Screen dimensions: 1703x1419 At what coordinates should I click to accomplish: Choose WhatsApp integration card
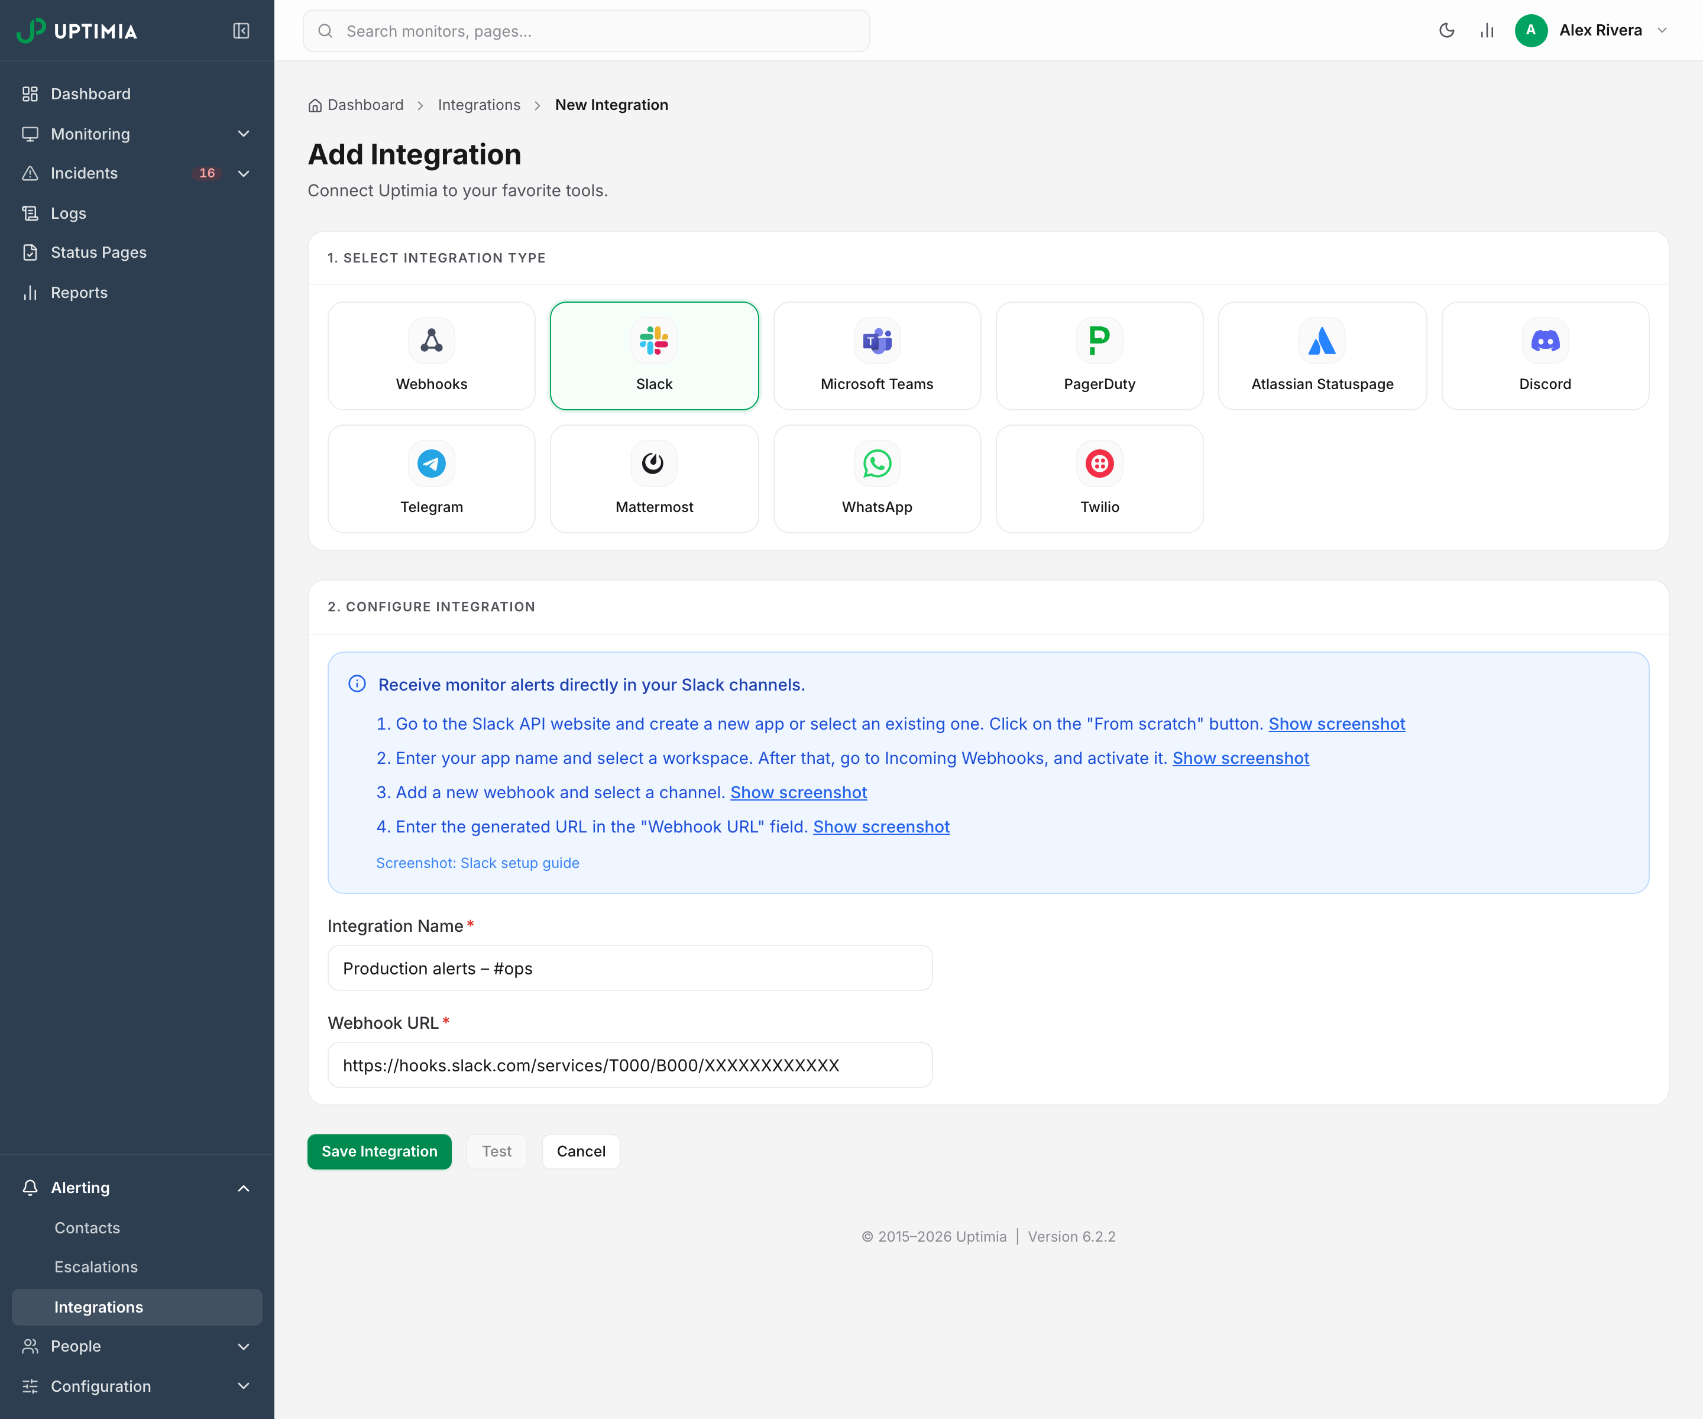877,478
